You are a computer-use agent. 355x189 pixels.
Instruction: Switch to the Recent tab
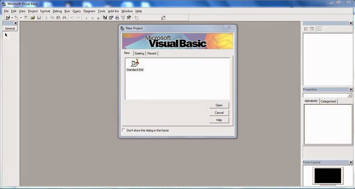pos(152,53)
